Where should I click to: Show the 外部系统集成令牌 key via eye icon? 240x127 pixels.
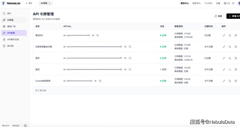coord(125,47)
